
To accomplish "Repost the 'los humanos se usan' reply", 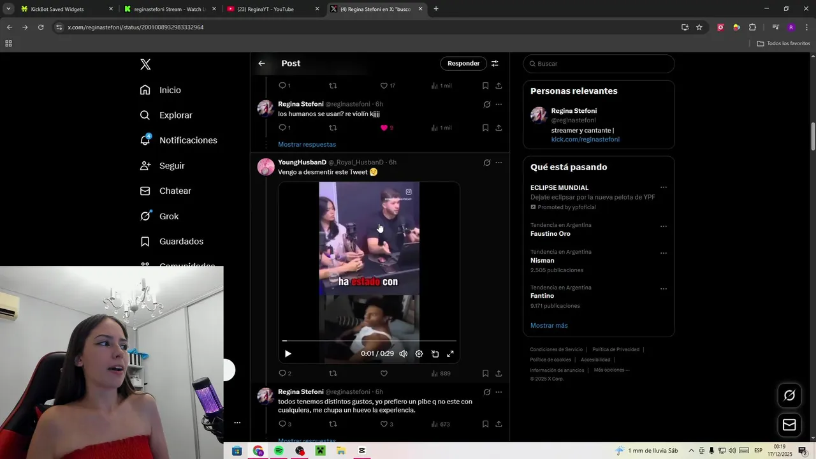I will pos(333,127).
